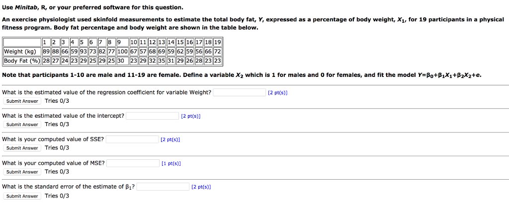The image size is (509, 203).
Task: Click the 2 pt(s) link beside intercept question
Action: [190, 116]
